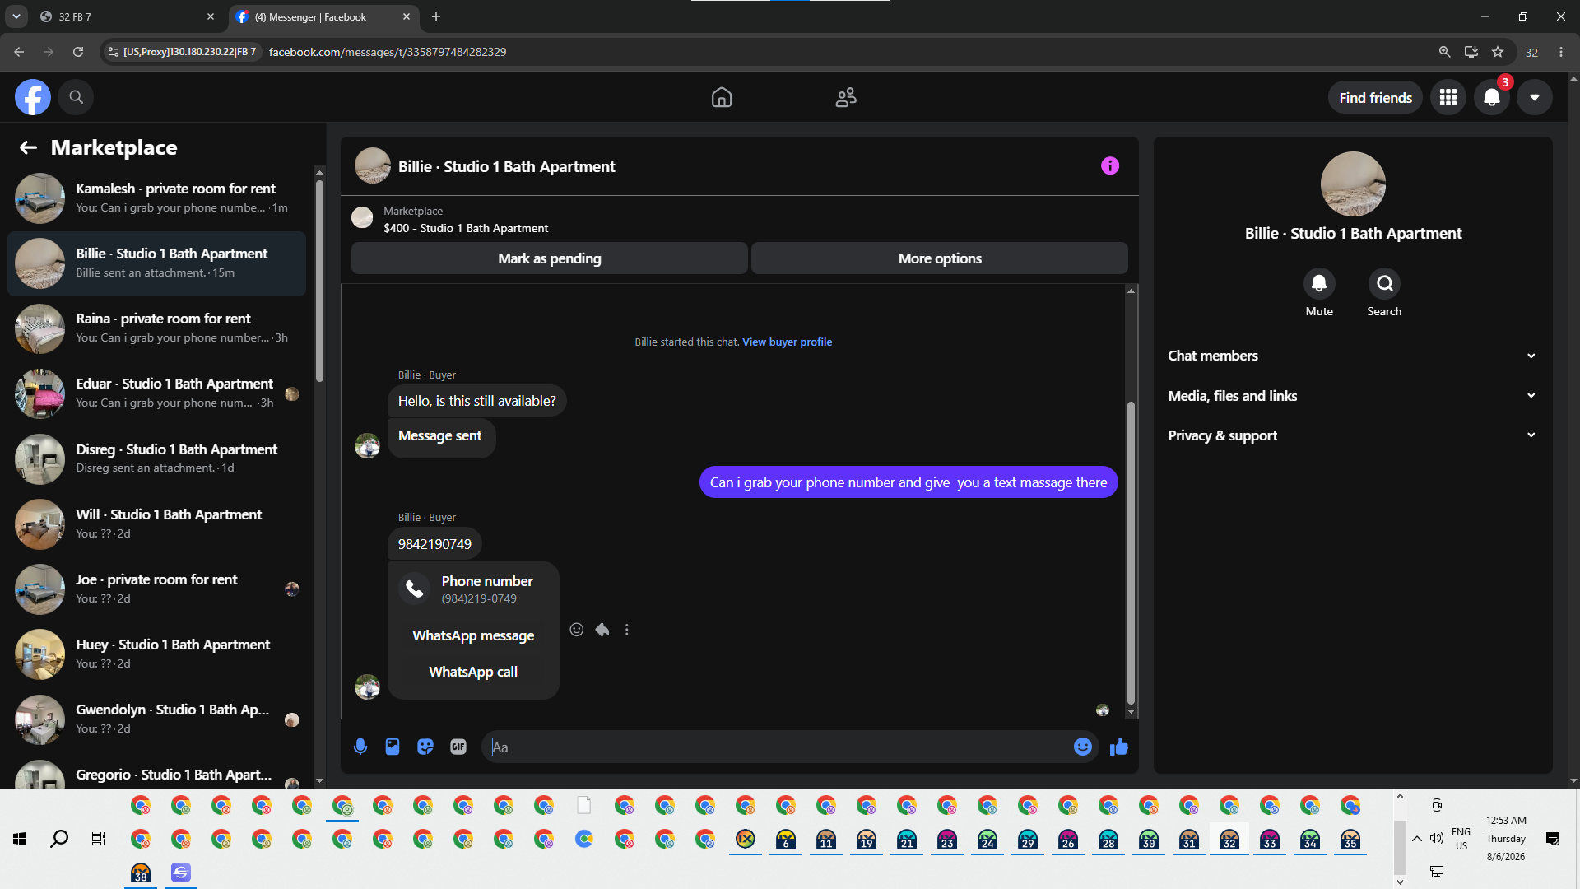Open the Friends icon in top navigation

[846, 97]
